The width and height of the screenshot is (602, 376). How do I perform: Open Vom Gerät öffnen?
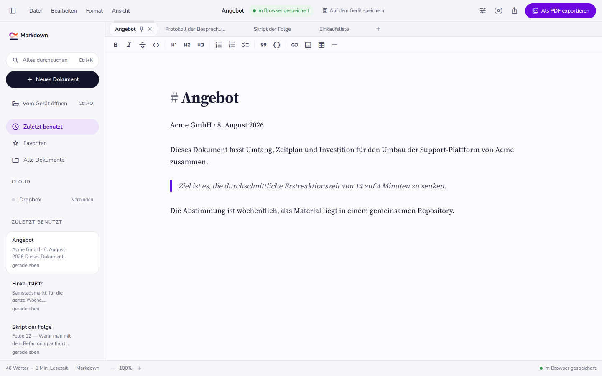click(52, 104)
